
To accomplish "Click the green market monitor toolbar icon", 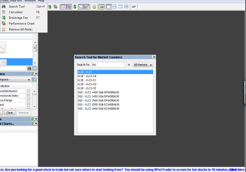I will click(101, 7).
